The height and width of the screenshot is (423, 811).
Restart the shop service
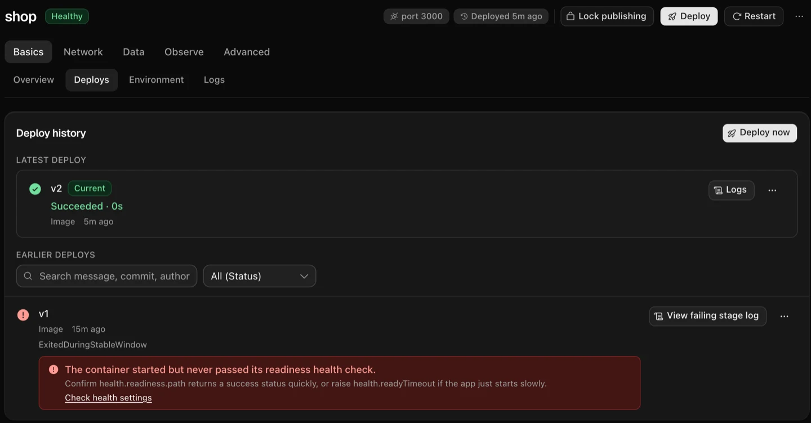(754, 16)
